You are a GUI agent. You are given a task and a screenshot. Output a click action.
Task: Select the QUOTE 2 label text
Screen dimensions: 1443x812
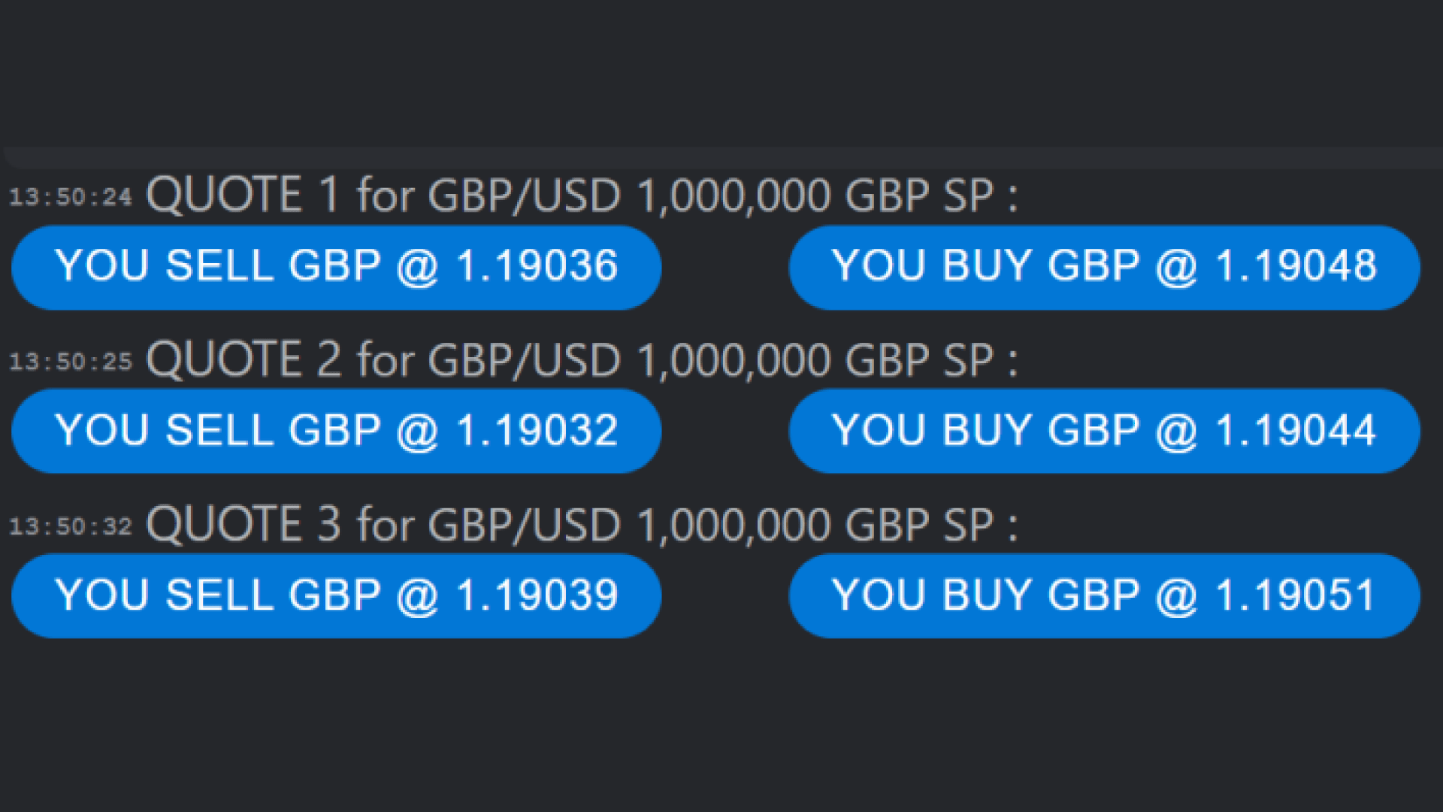243,359
